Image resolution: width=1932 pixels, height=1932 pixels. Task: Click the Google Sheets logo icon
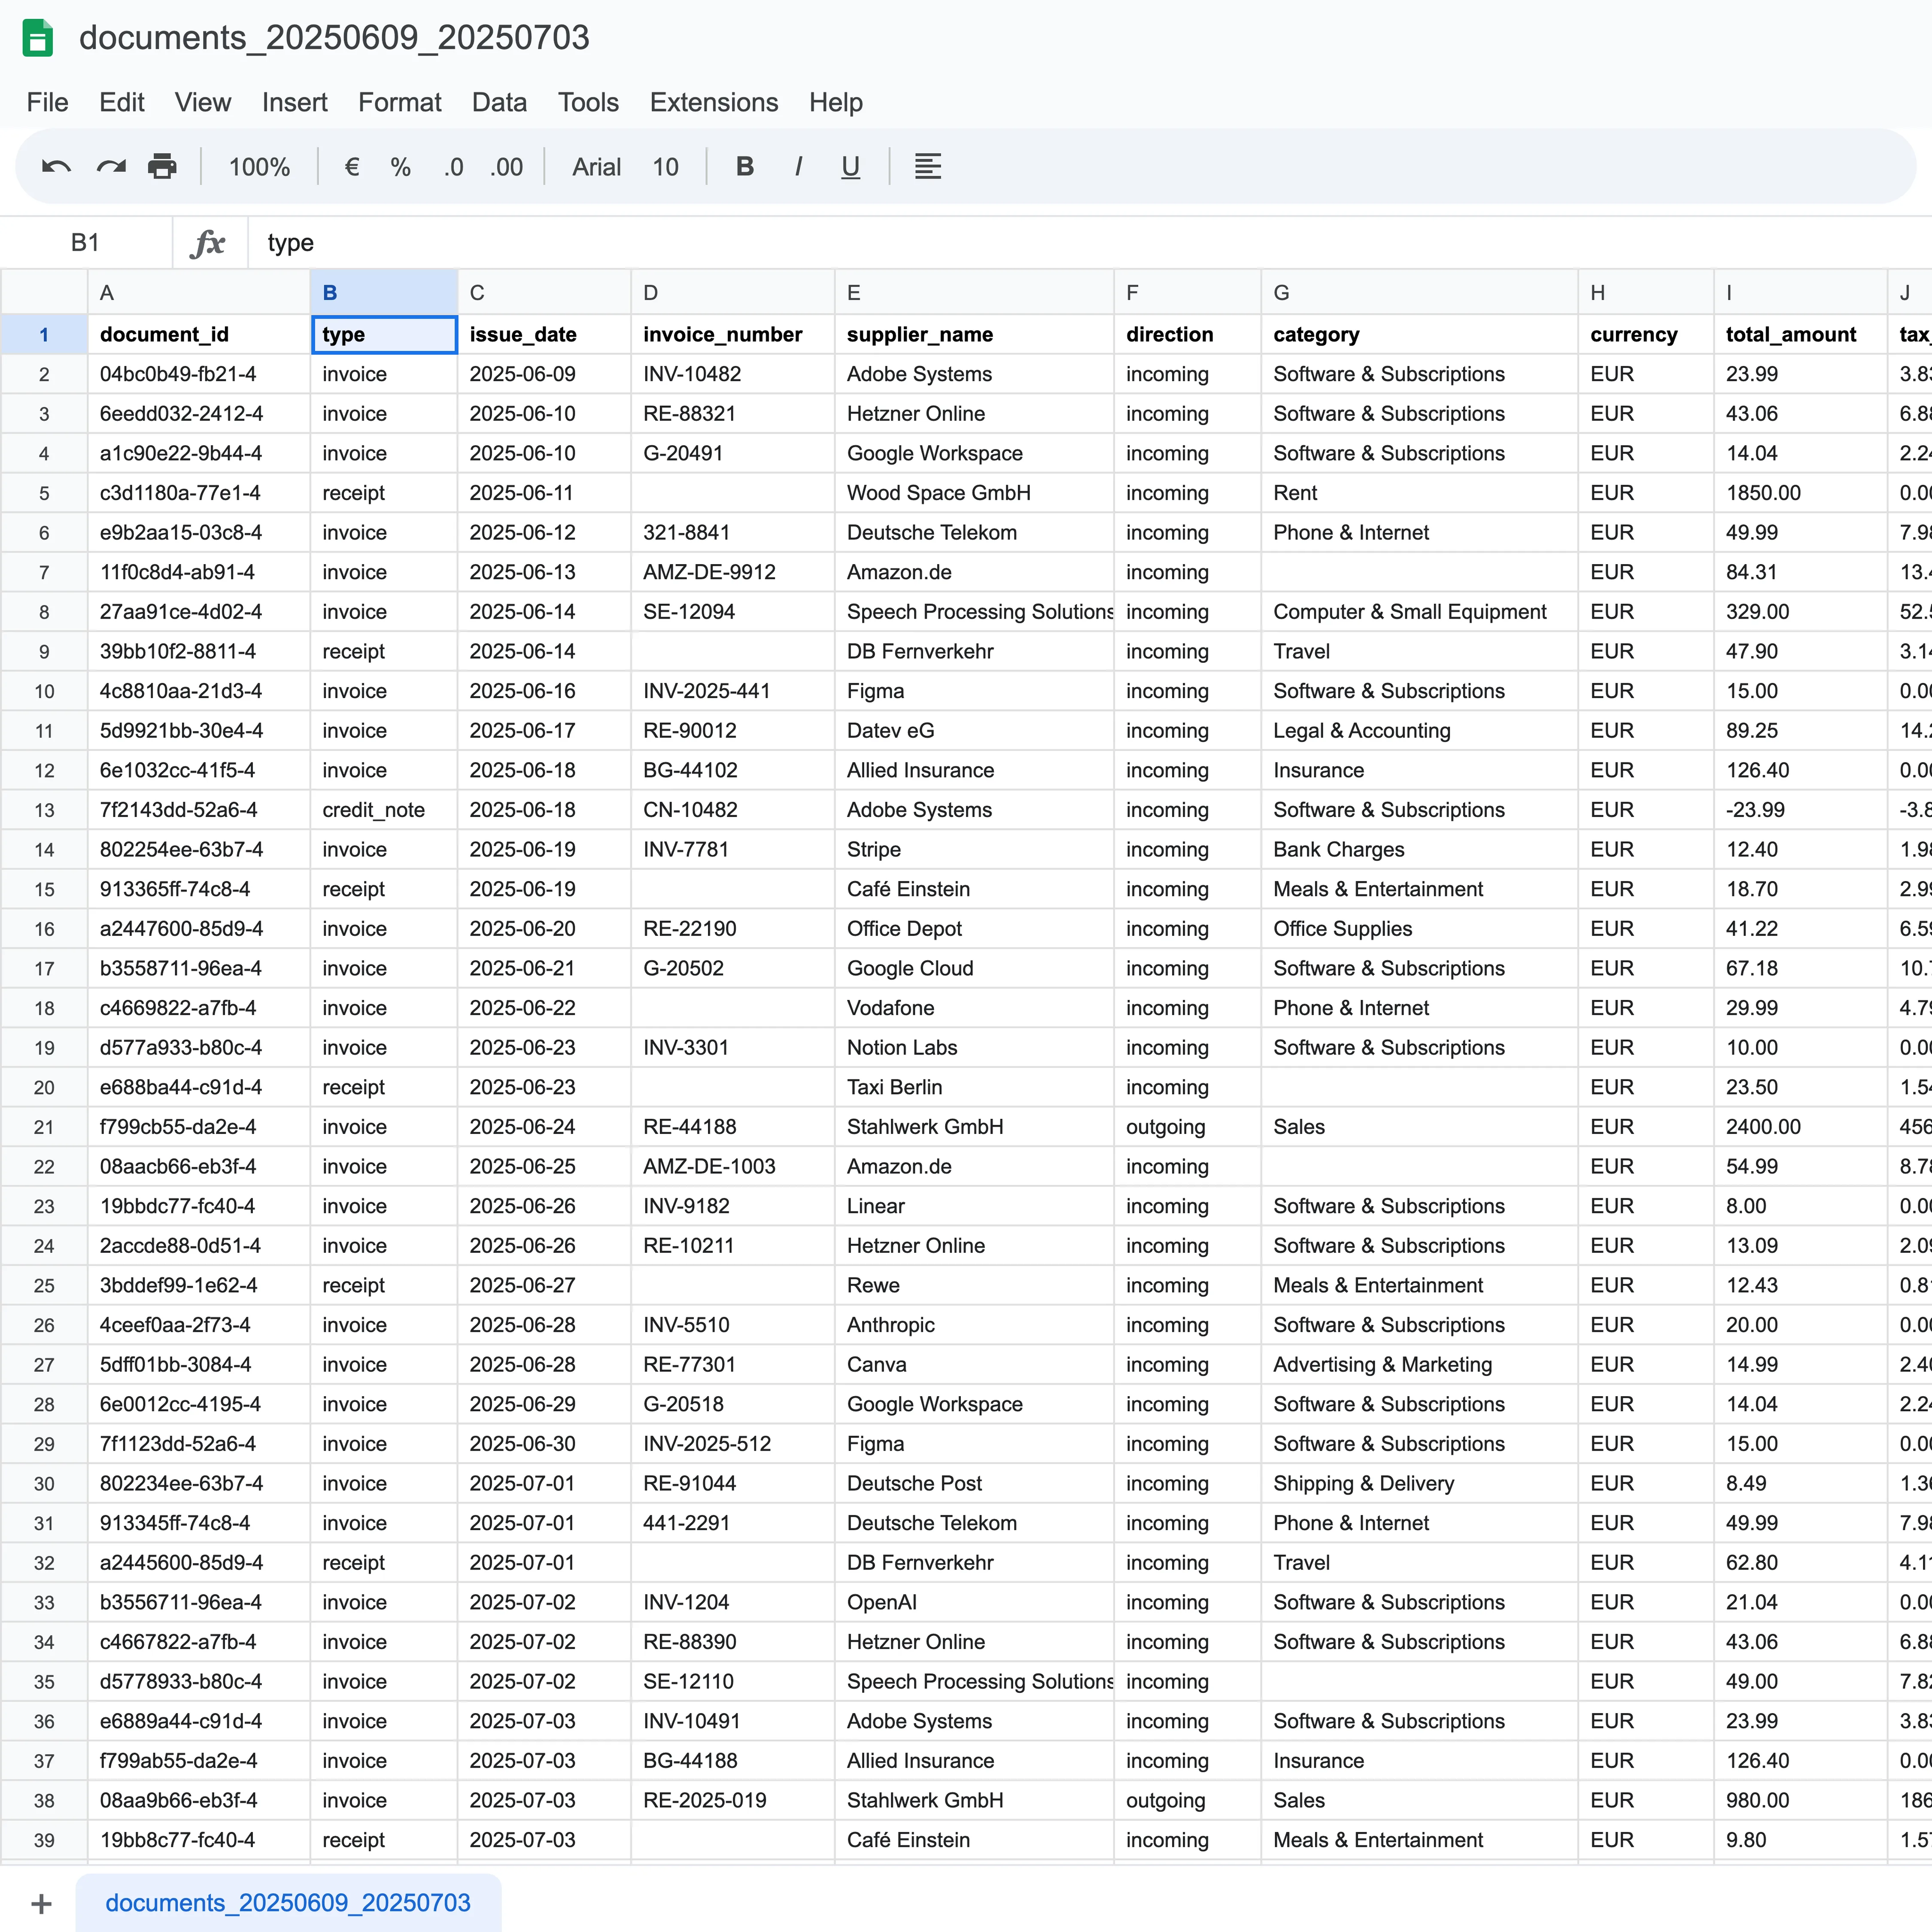tap(38, 38)
